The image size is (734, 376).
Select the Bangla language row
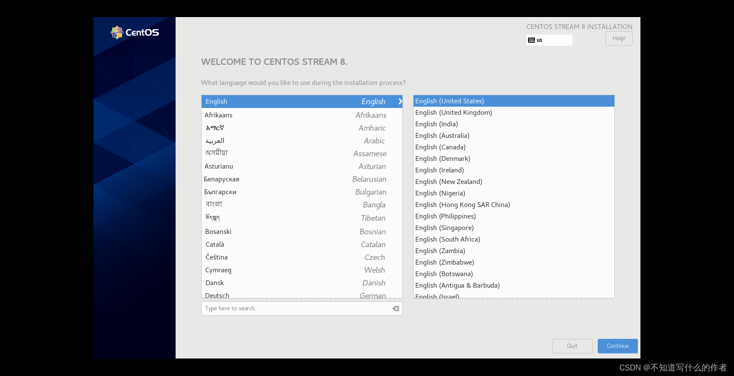302,205
